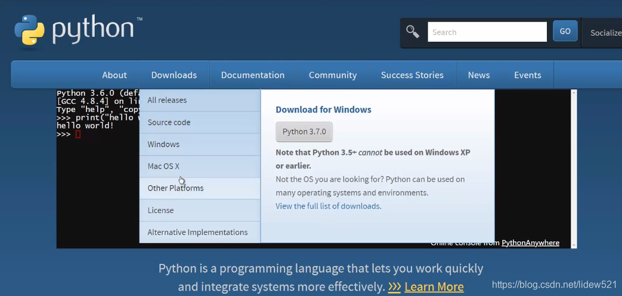Click the Python 3.7.0 download button

point(304,132)
